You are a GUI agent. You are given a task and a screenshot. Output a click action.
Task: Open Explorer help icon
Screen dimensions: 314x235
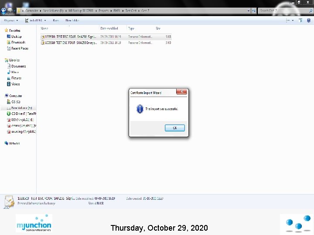tap(309, 20)
